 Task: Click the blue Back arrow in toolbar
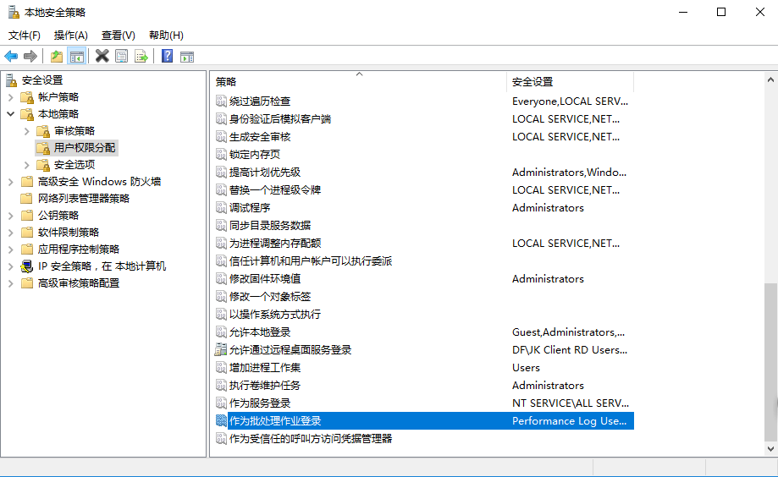click(11, 57)
